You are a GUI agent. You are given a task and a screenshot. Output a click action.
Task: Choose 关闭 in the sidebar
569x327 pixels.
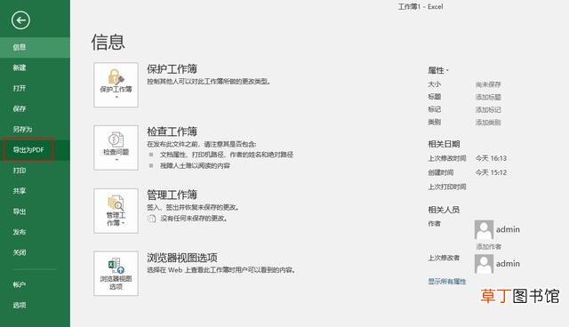click(x=35, y=252)
